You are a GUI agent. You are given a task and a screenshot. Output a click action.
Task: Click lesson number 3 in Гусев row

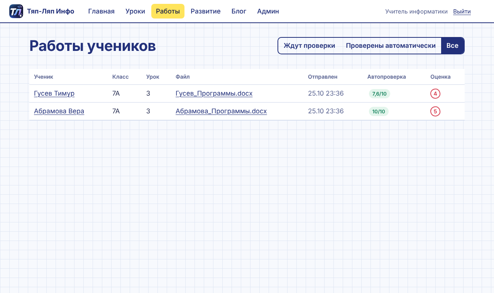148,93
